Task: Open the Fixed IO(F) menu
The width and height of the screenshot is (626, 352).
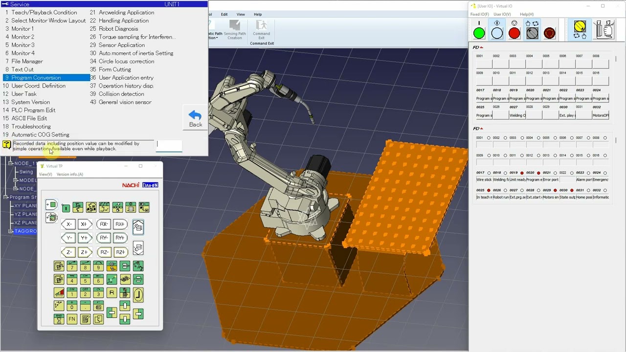Action: (480, 14)
